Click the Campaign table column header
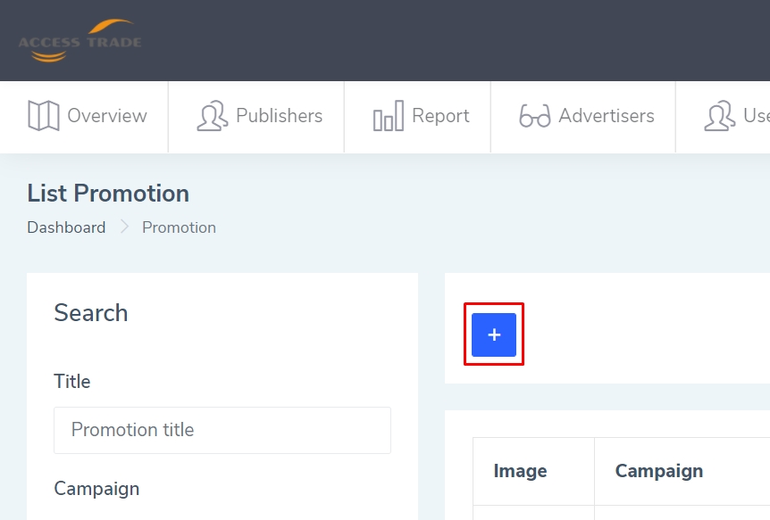Image resolution: width=770 pixels, height=520 pixels. point(659,471)
